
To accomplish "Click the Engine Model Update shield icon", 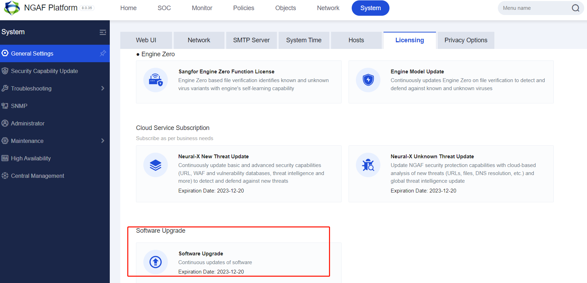I will [x=368, y=80].
